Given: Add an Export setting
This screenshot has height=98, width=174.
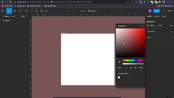Looking at the screenshot, I should point(171,38).
